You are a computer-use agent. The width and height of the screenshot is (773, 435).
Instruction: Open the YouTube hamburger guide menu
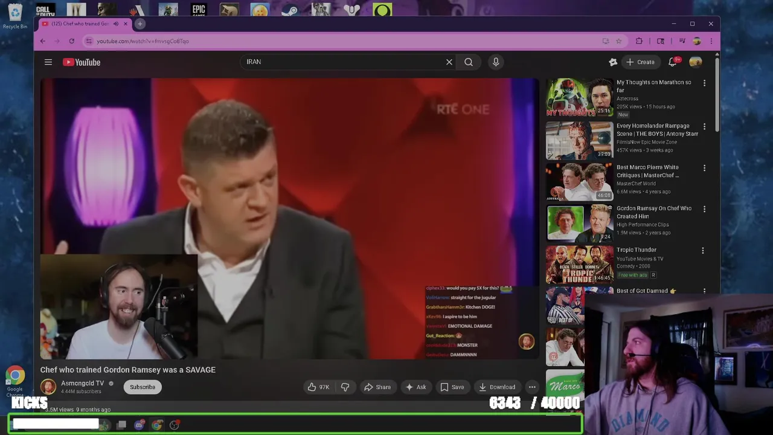[x=48, y=62]
